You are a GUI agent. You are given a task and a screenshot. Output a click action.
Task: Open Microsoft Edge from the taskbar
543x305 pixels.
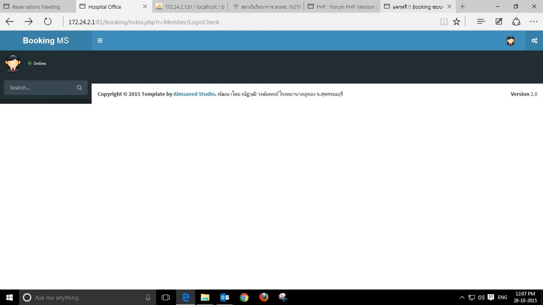pos(186,297)
